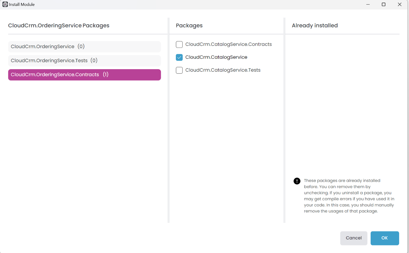409x253 pixels.
Task: Check the CloudCrm.CatalogService.Contracts checkbox
Action: pos(179,45)
